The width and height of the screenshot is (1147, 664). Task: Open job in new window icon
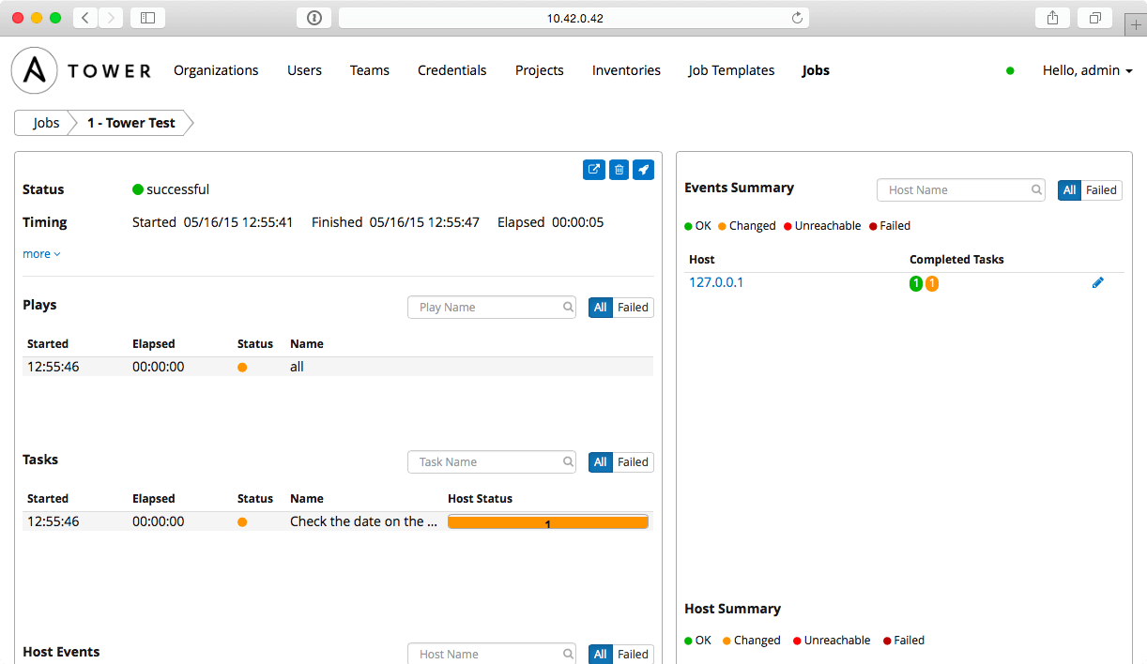pyautogui.click(x=593, y=170)
